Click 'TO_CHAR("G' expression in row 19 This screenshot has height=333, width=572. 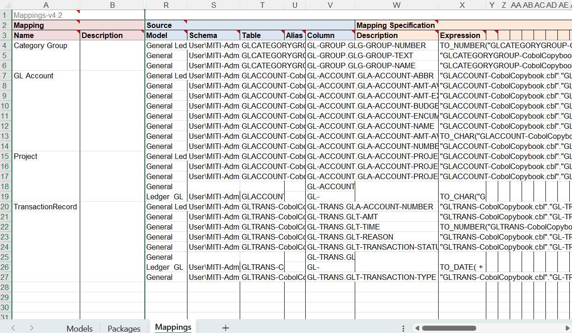coord(462,197)
